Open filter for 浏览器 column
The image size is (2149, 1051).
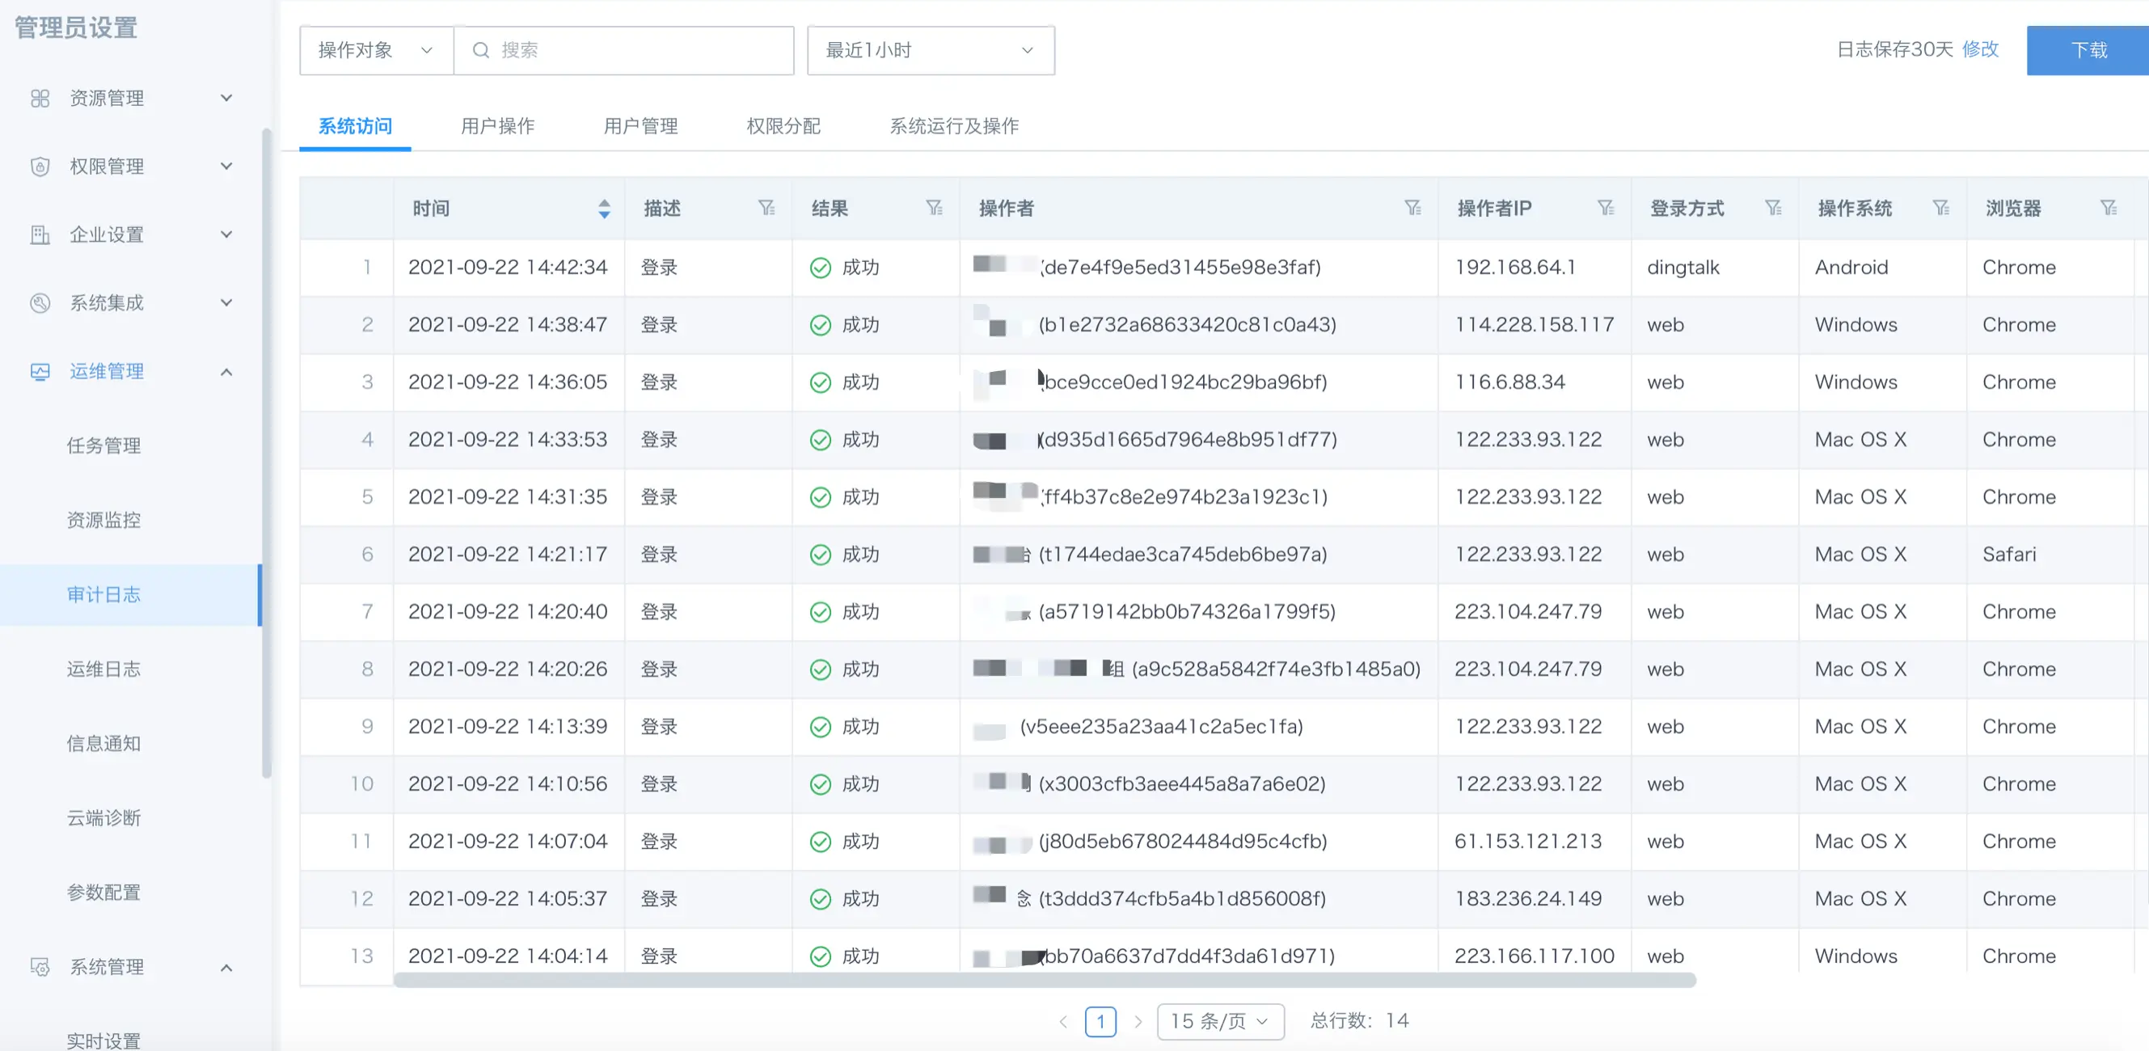coord(2108,208)
